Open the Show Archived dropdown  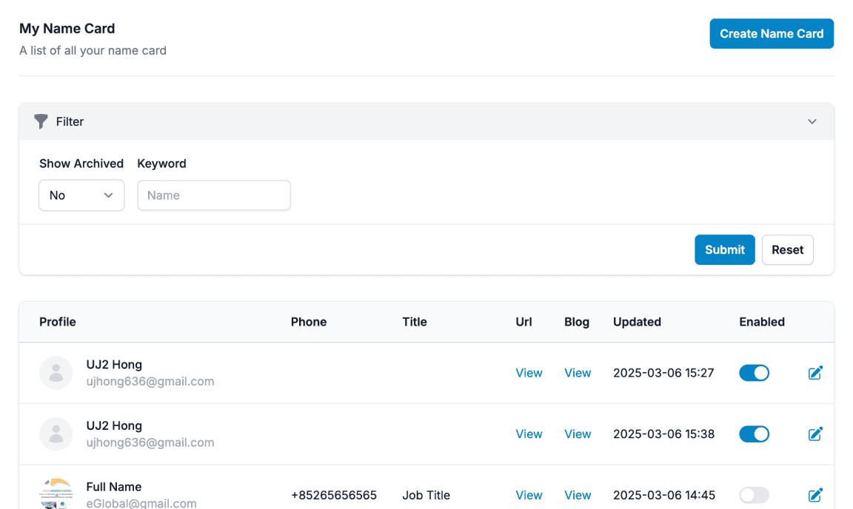81,195
